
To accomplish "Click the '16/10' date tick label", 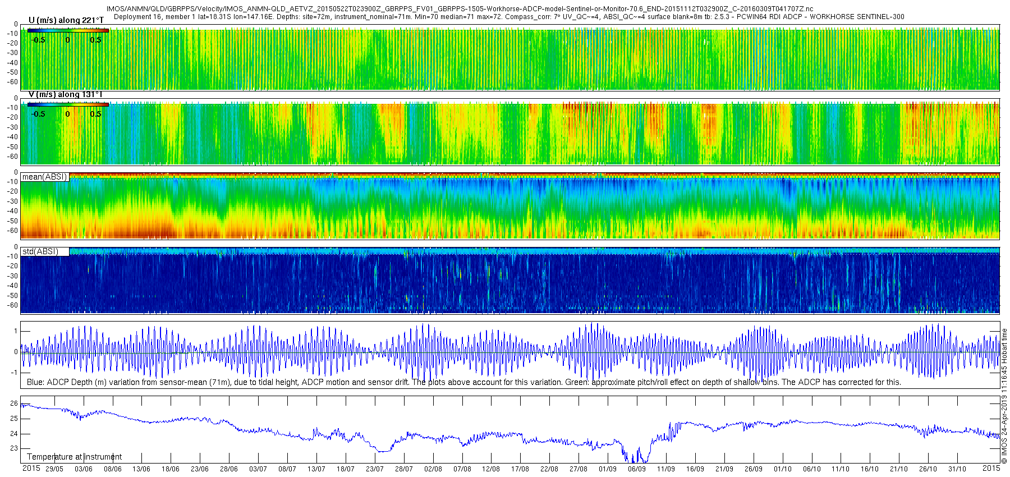I will click(x=870, y=469).
